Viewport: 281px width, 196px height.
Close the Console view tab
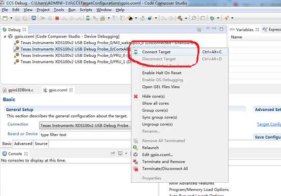26,154
